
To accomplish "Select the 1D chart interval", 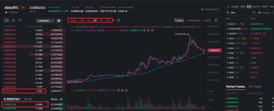I will coord(101,20).
